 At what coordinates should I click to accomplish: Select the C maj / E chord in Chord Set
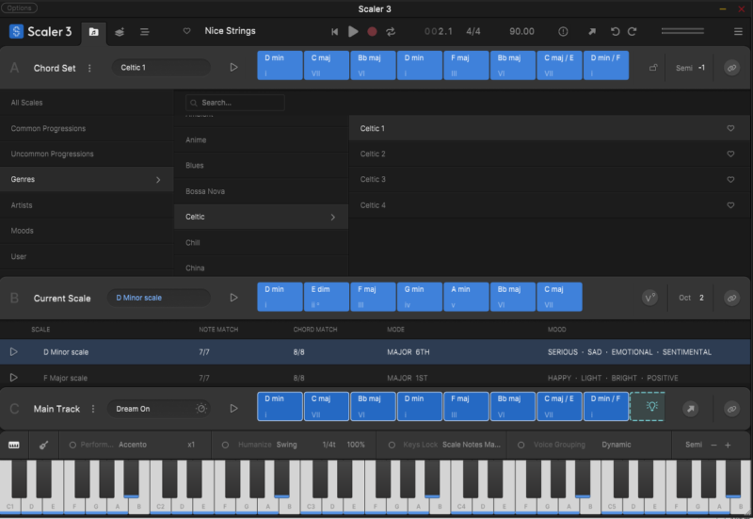559,65
